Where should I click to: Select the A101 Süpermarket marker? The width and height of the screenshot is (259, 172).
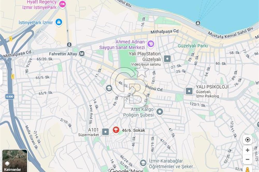tap(105, 132)
